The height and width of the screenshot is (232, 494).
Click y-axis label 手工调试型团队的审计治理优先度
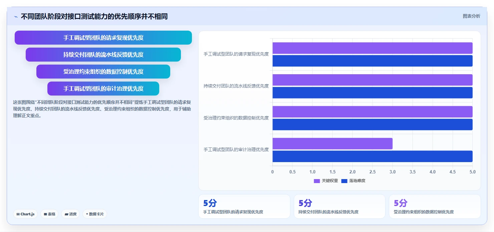[236, 150]
